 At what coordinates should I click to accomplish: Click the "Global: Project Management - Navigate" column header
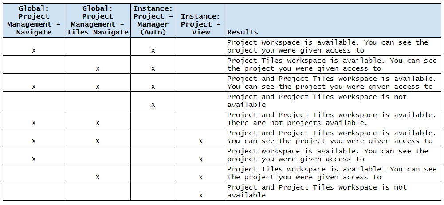[34, 20]
